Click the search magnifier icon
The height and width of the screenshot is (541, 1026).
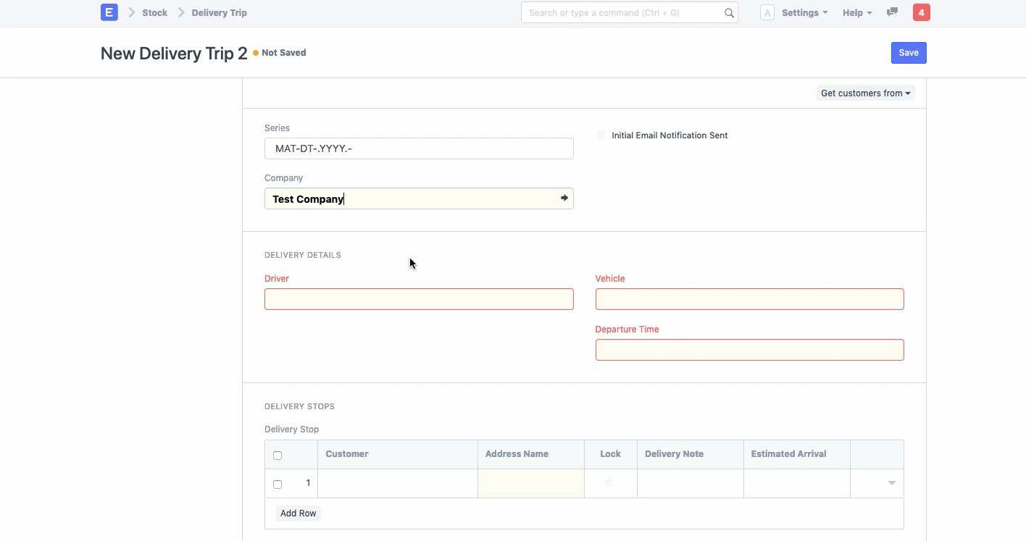(x=729, y=13)
